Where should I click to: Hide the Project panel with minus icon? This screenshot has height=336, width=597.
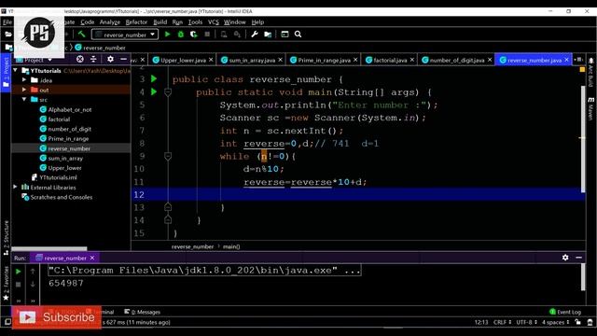click(x=123, y=59)
